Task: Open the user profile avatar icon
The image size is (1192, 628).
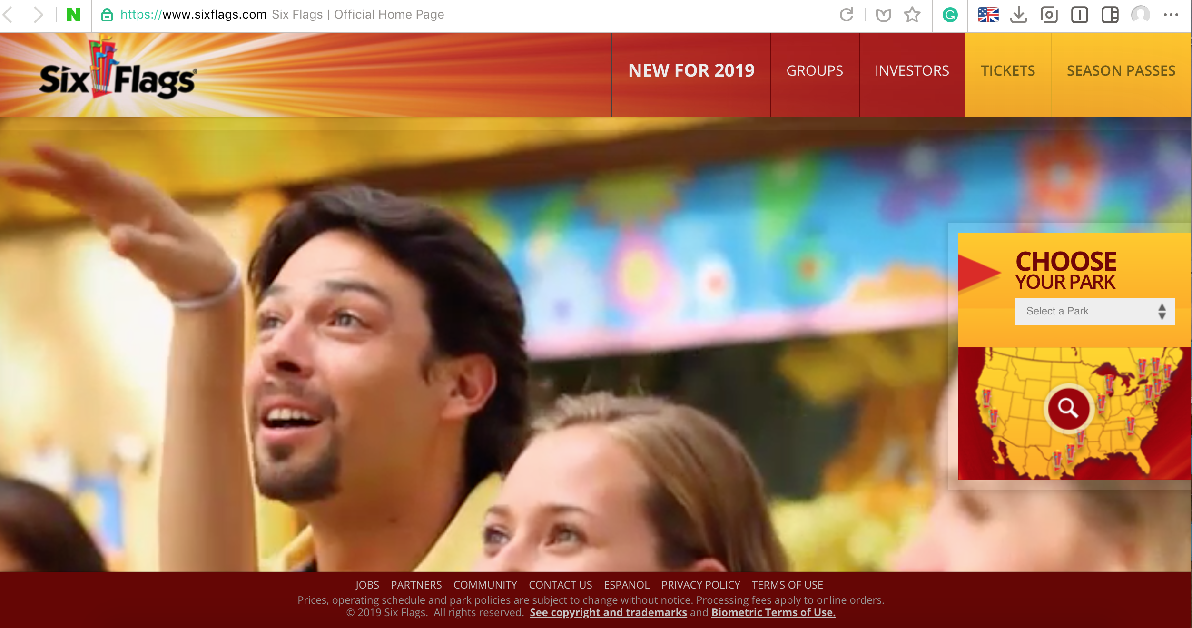Action: (1140, 15)
